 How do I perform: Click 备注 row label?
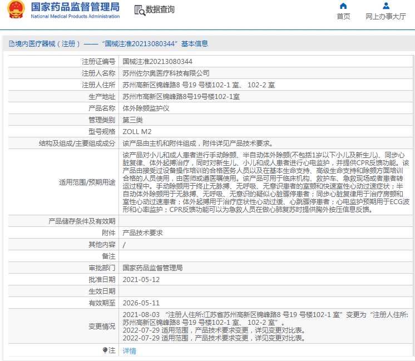[108, 256]
